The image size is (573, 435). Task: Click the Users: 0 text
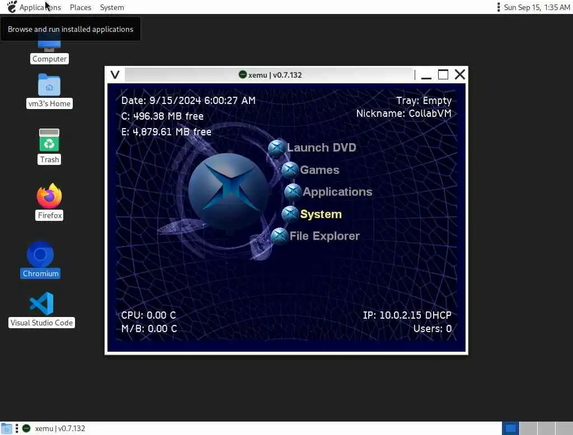click(x=433, y=329)
